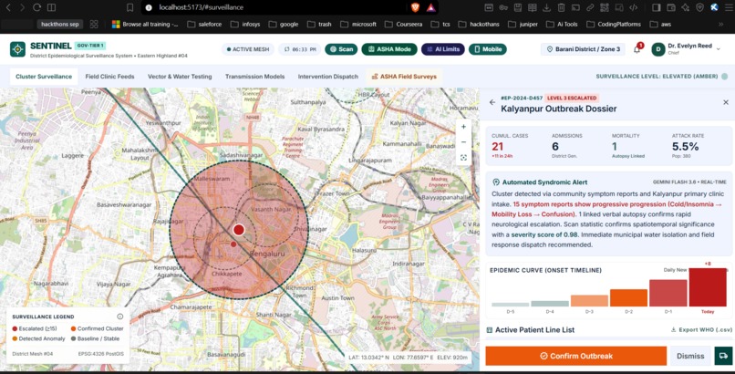Click the Automated Syndromic Alert icon

(x=495, y=182)
